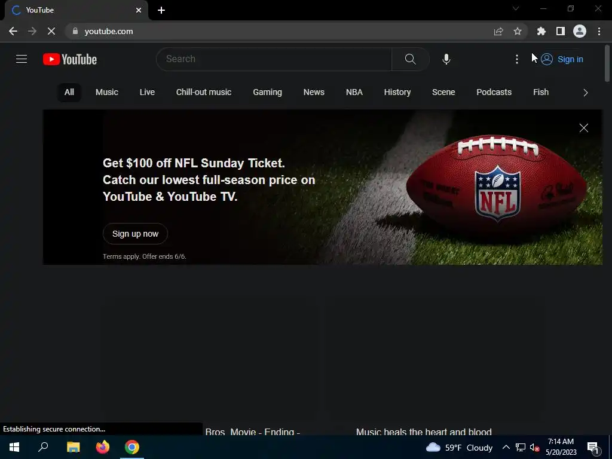Click the muted volume tray icon

click(534, 447)
